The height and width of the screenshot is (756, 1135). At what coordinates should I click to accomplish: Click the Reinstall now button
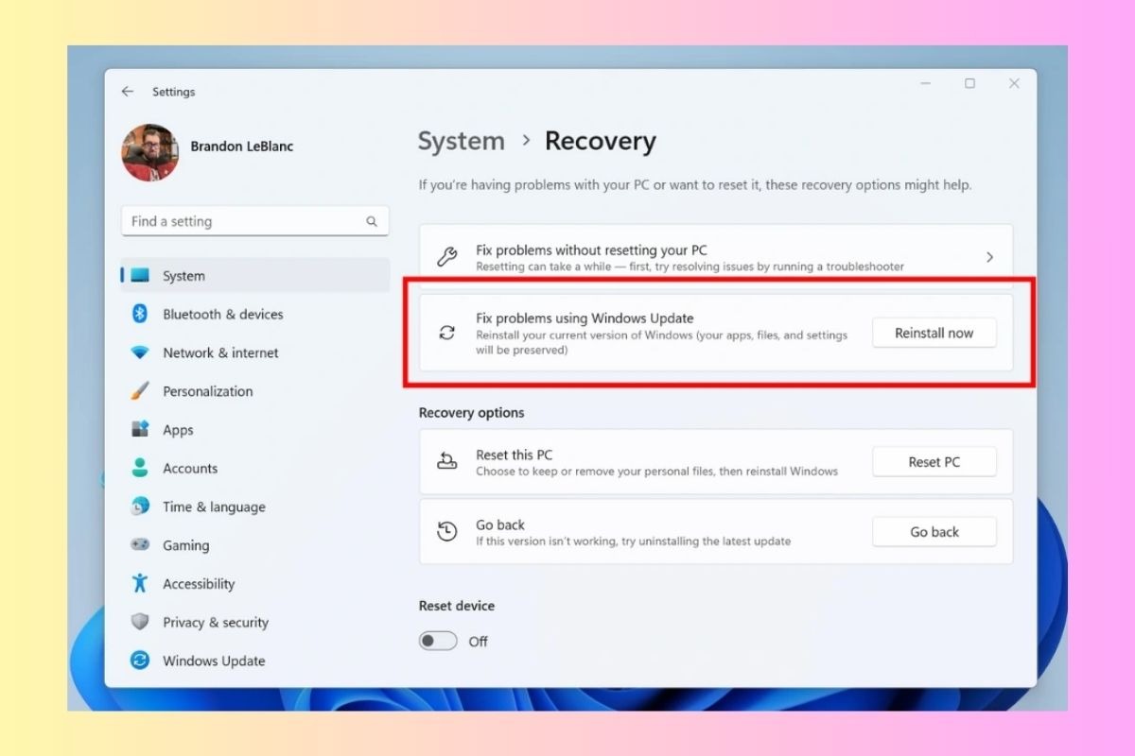coord(934,333)
